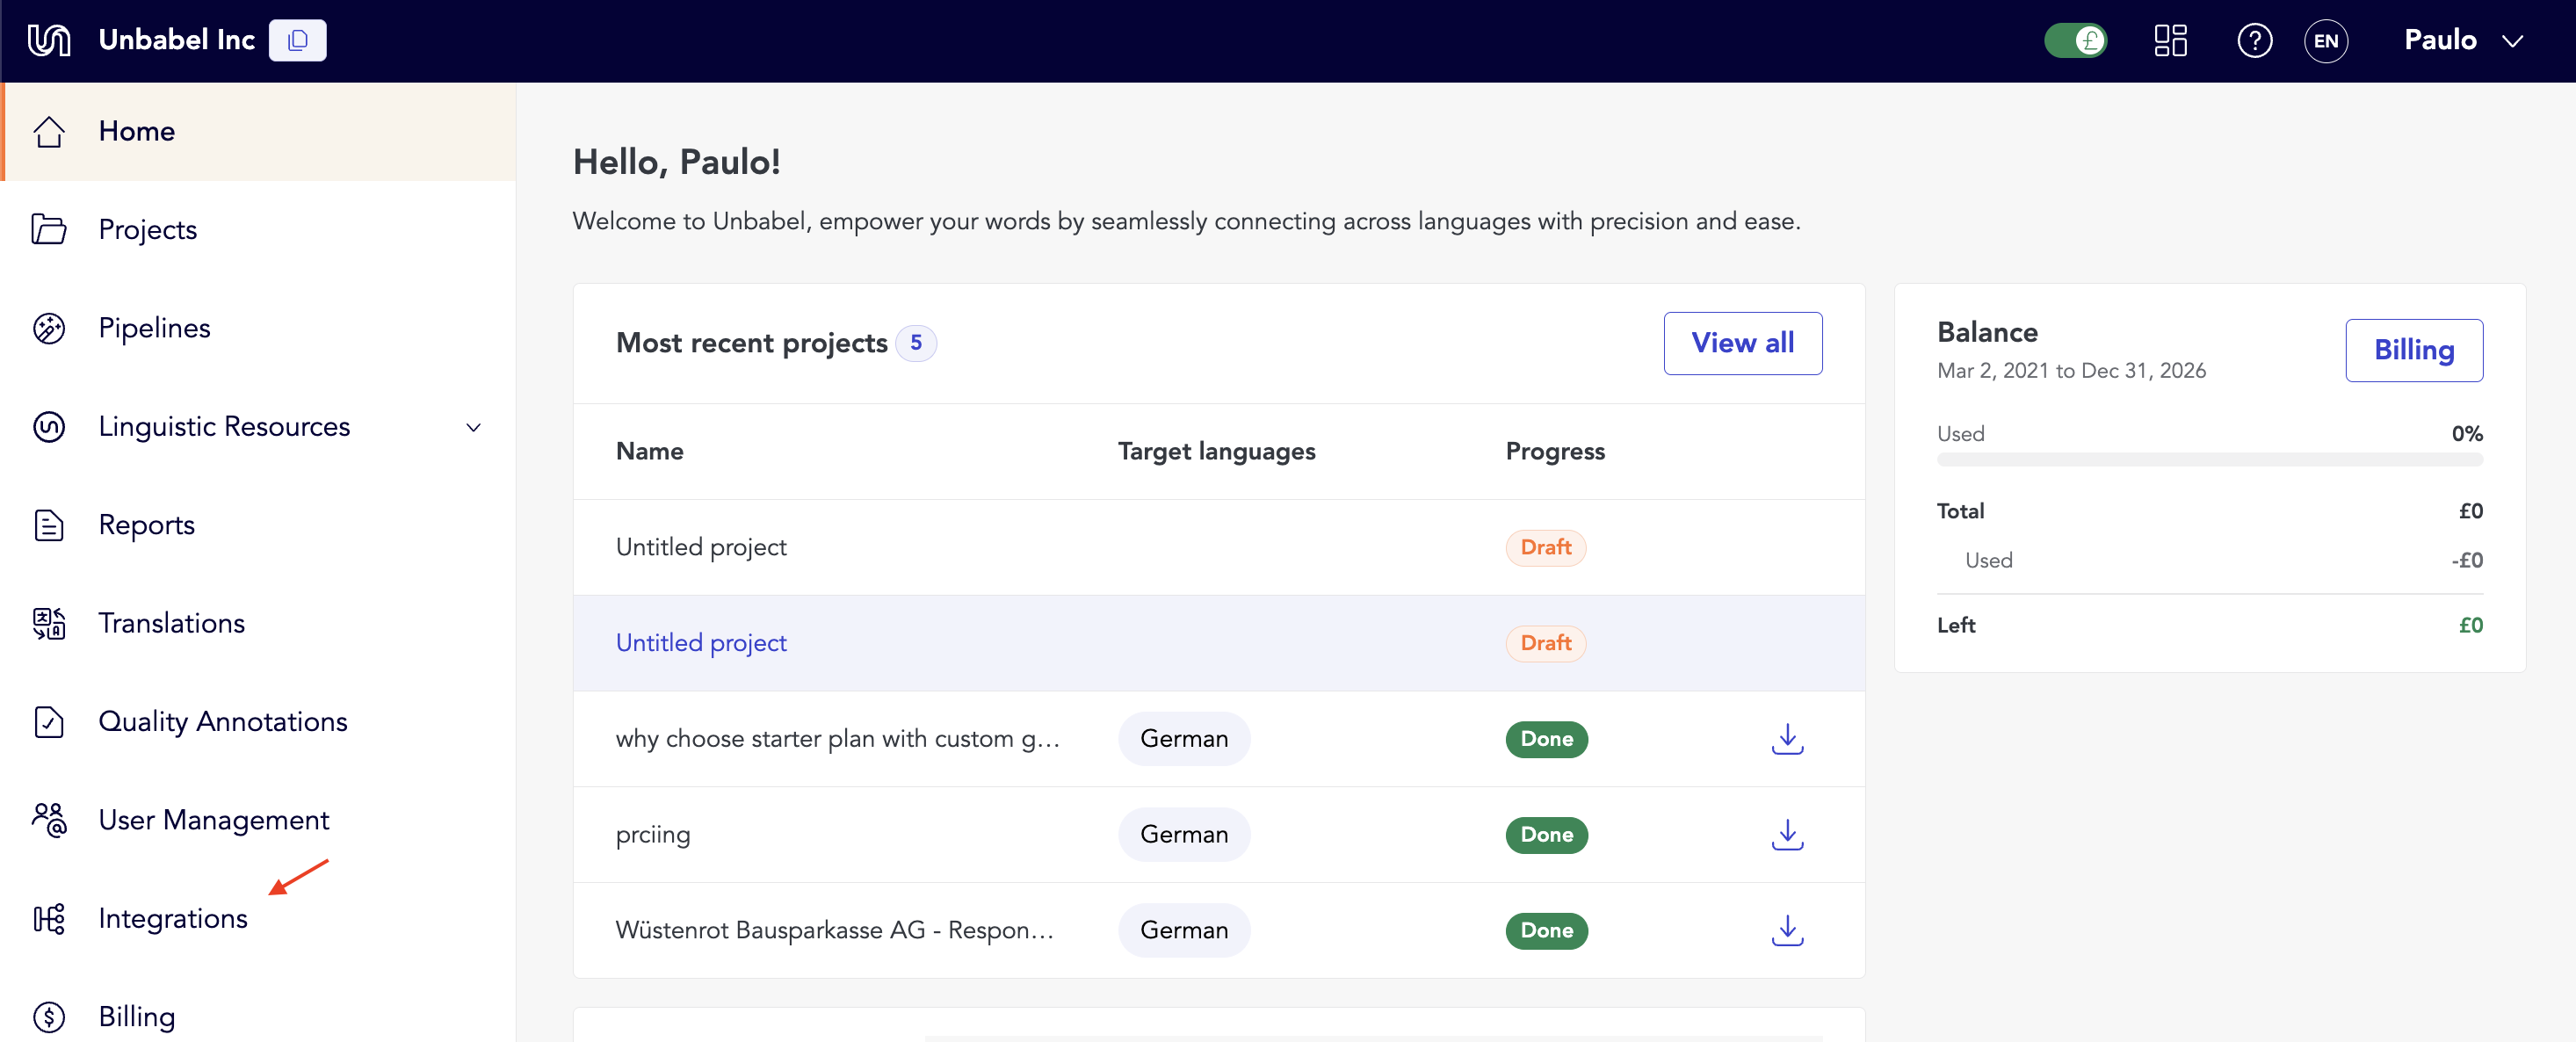Open the help question mark icon
The image size is (2576, 1042).
2254,40
